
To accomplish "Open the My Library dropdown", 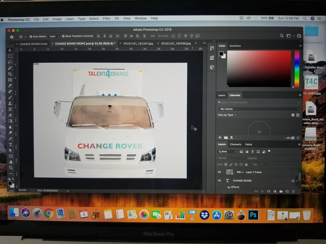I will pyautogui.click(x=259, y=109).
